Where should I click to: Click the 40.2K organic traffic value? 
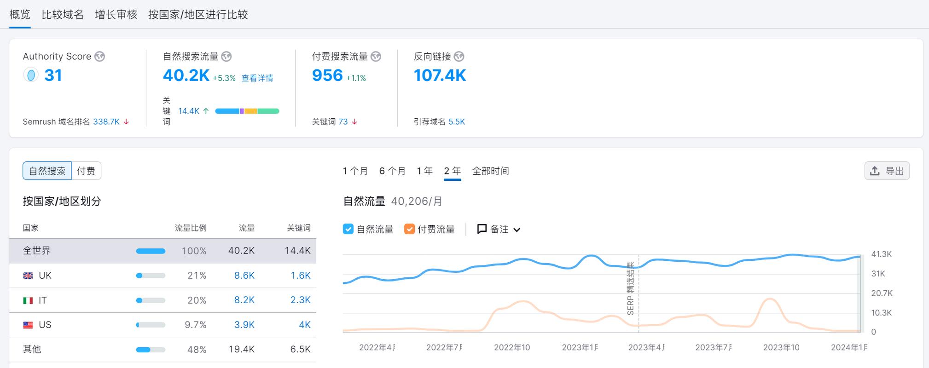(186, 75)
